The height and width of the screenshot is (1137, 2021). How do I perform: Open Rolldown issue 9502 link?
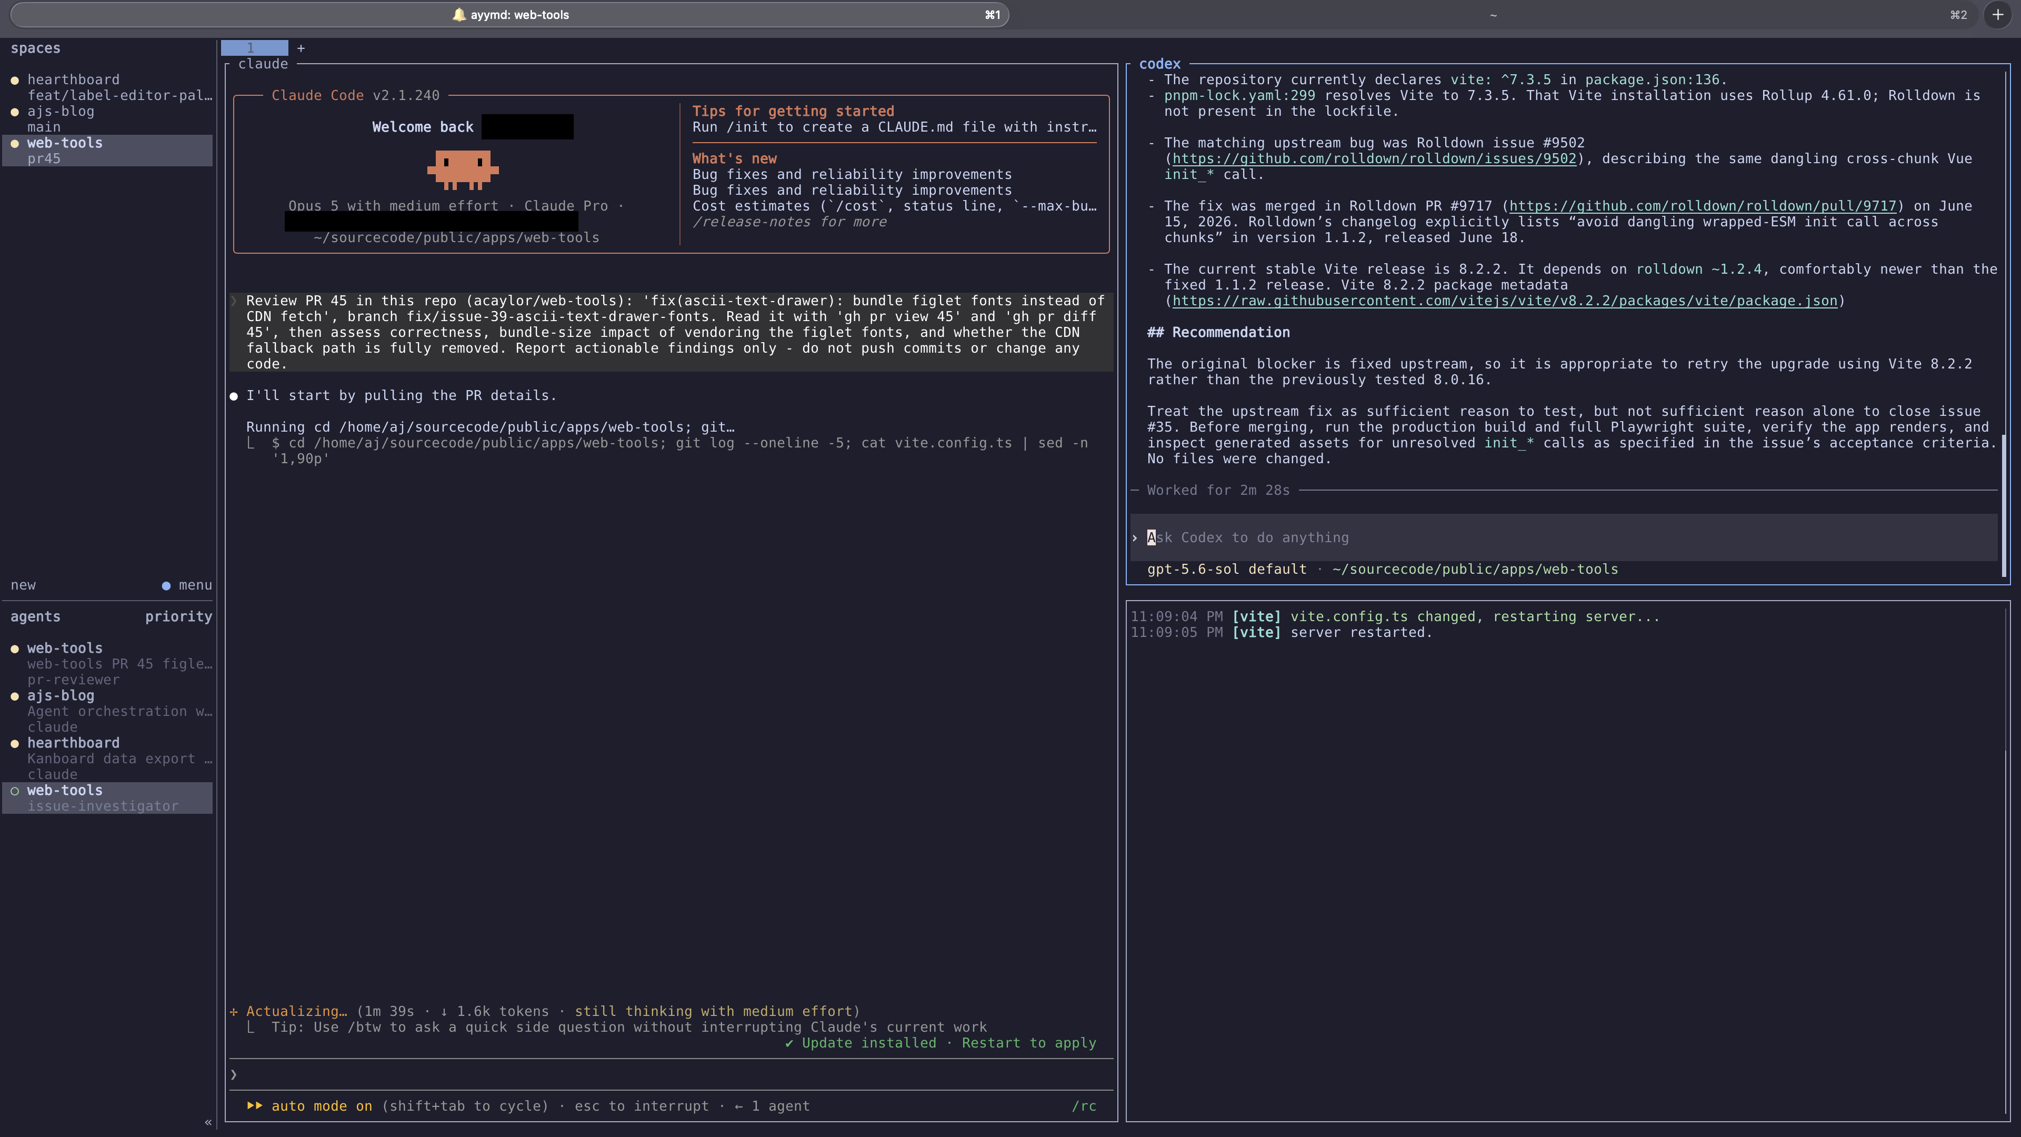[x=1374, y=158]
